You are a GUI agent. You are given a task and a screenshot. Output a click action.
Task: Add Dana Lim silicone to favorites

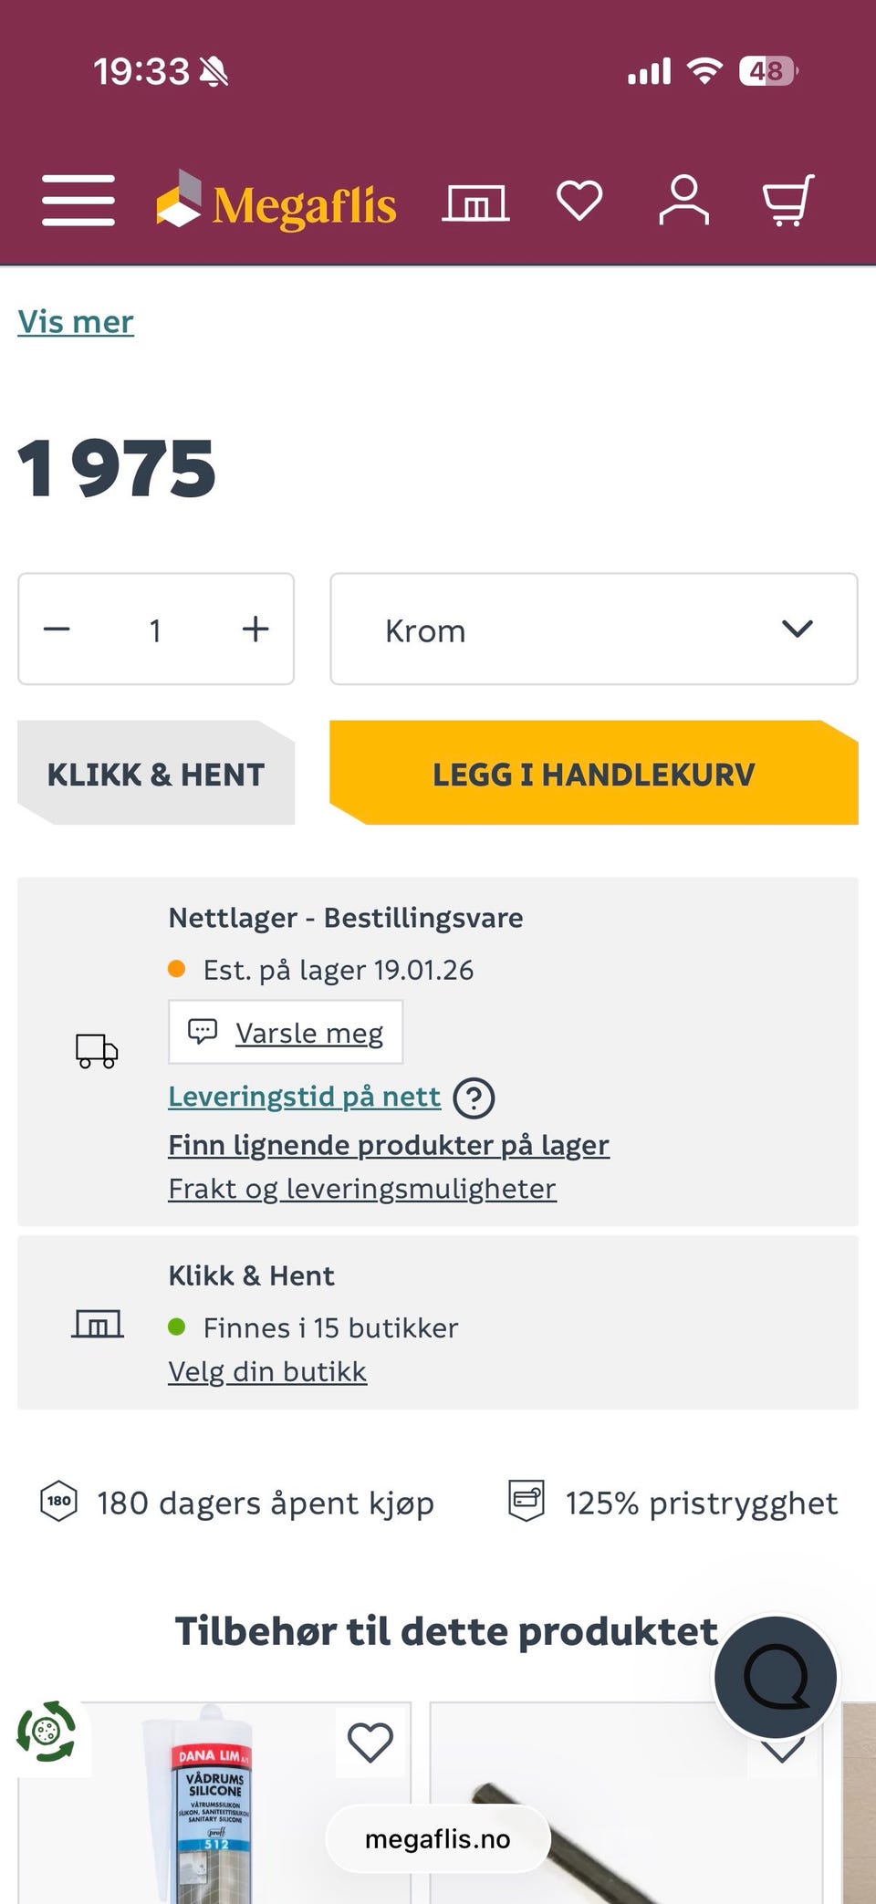click(x=370, y=1743)
